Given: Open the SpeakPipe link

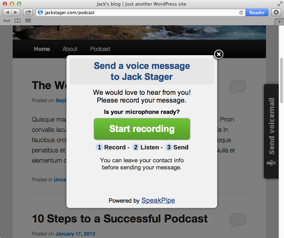Looking at the screenshot, I should tap(158, 201).
